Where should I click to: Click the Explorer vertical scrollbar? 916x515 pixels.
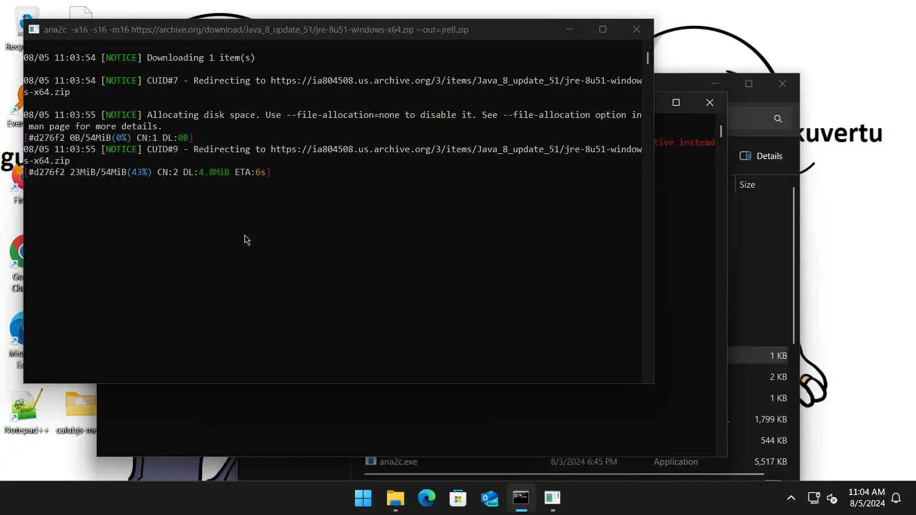793,266
